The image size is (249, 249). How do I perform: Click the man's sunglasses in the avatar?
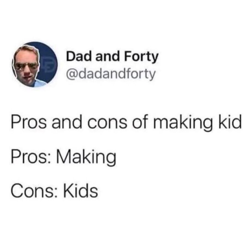27,66
